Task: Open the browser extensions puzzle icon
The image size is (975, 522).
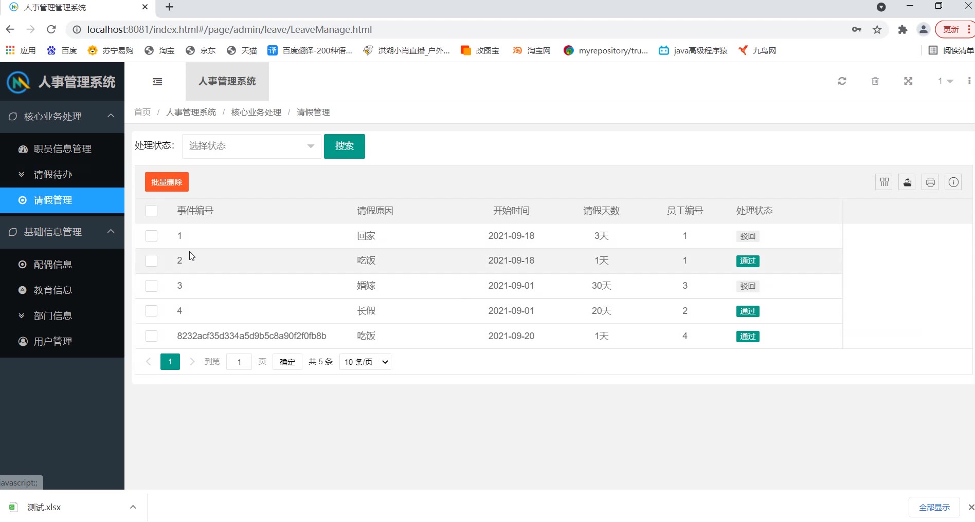Action: [x=902, y=29]
